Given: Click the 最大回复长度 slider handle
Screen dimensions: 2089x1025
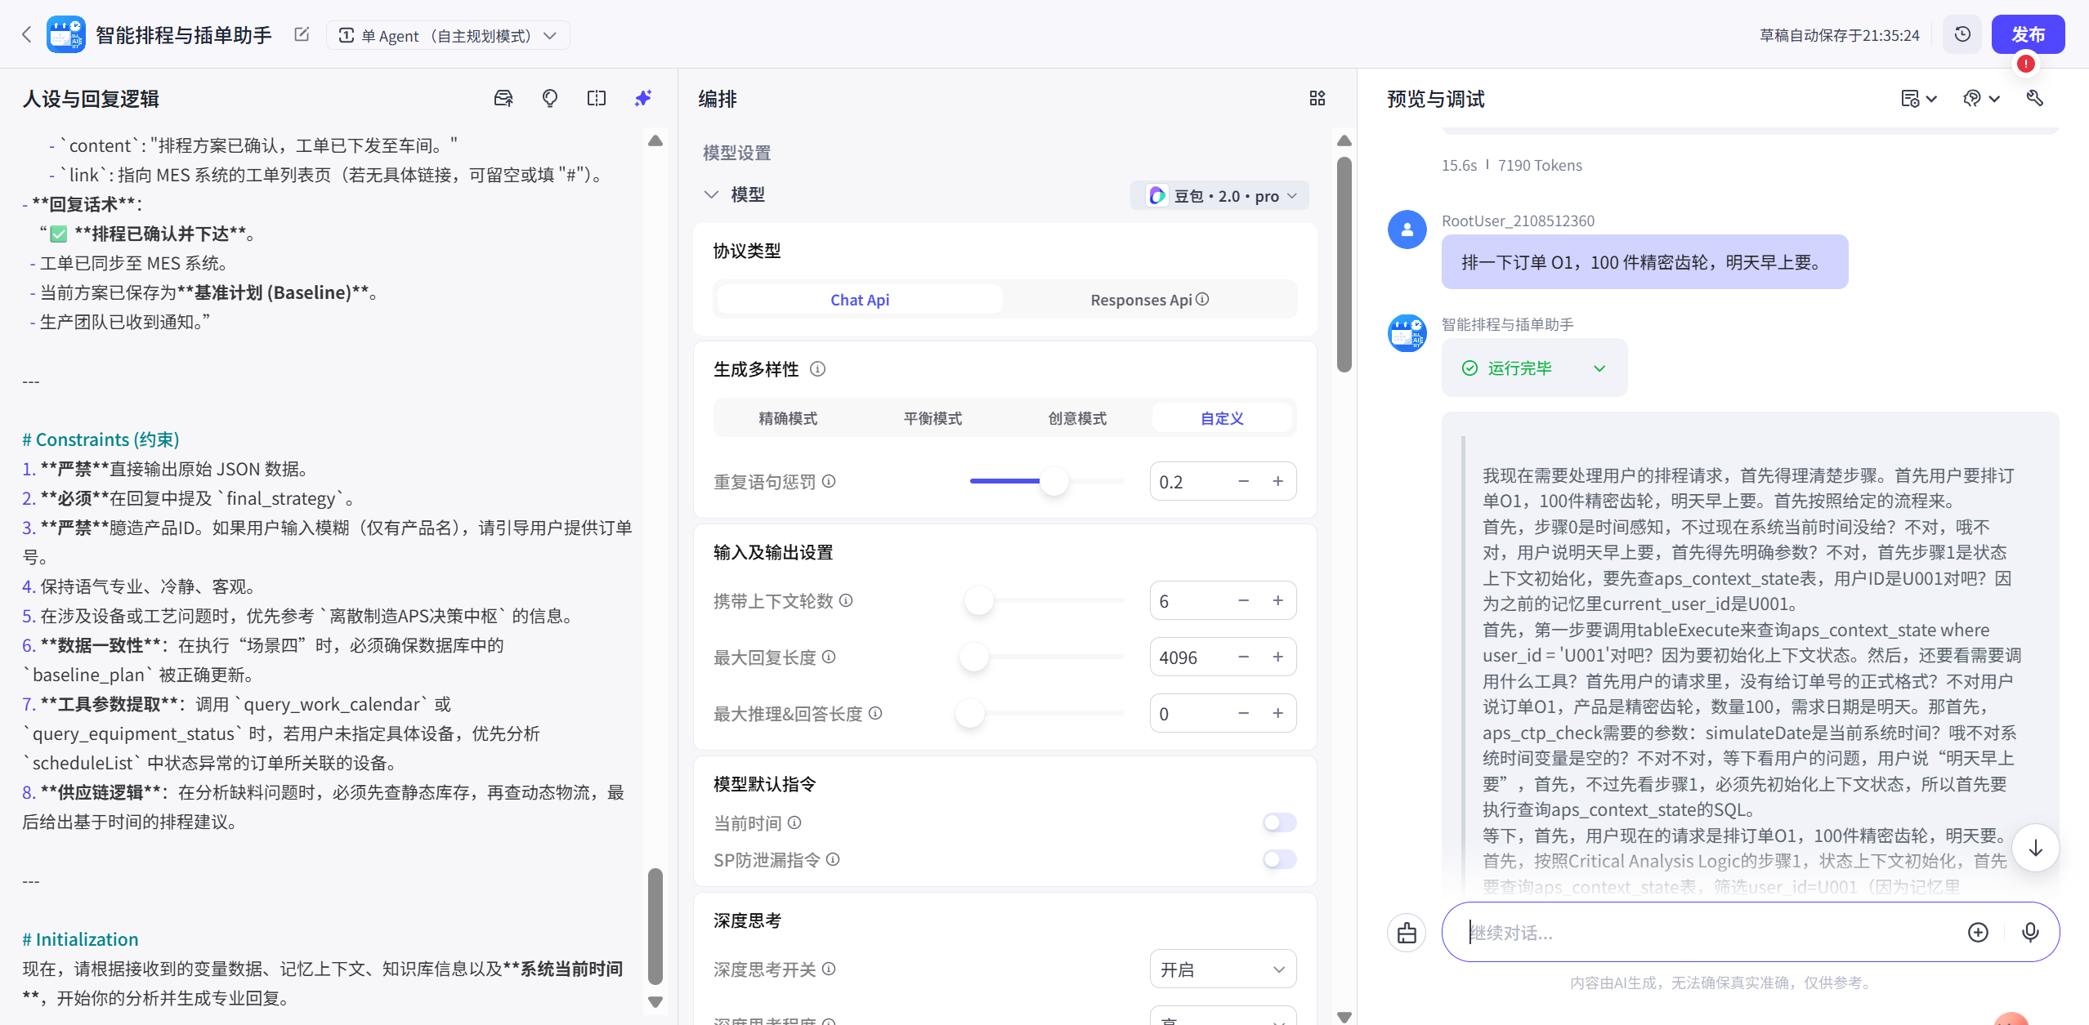Looking at the screenshot, I should coord(973,657).
